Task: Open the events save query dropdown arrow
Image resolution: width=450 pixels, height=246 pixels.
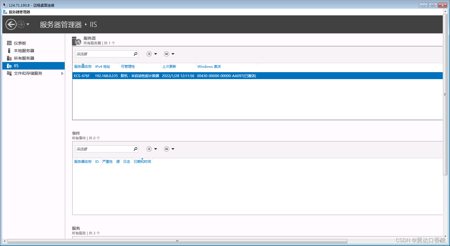Action: tap(173, 149)
